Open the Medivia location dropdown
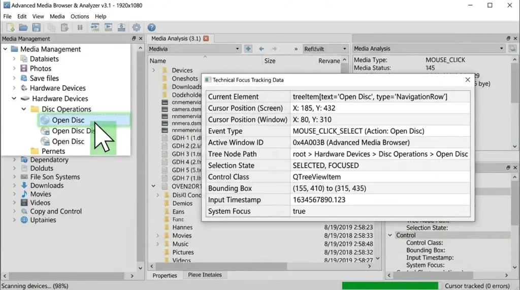Image resolution: width=520 pixels, height=290 pixels. 237,49
